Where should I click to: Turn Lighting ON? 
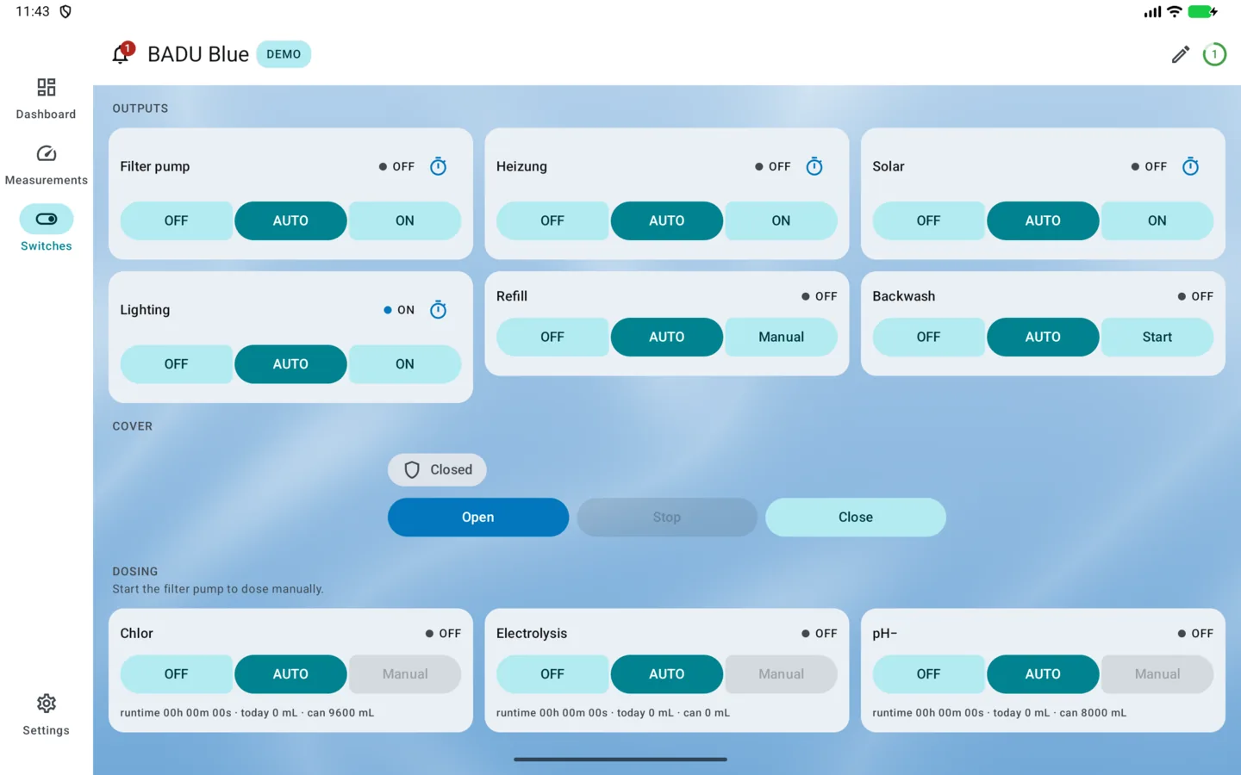point(405,364)
